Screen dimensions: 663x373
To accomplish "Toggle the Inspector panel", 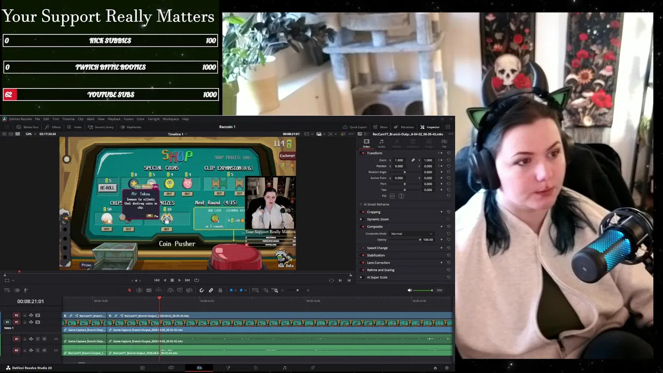I will [430, 127].
